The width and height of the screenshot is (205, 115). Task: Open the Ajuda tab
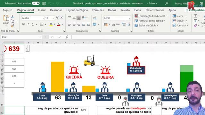point(172,10)
